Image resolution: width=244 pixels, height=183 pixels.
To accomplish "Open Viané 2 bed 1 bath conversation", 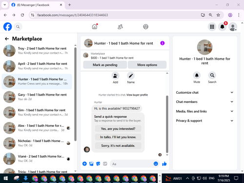I will 37,159.
